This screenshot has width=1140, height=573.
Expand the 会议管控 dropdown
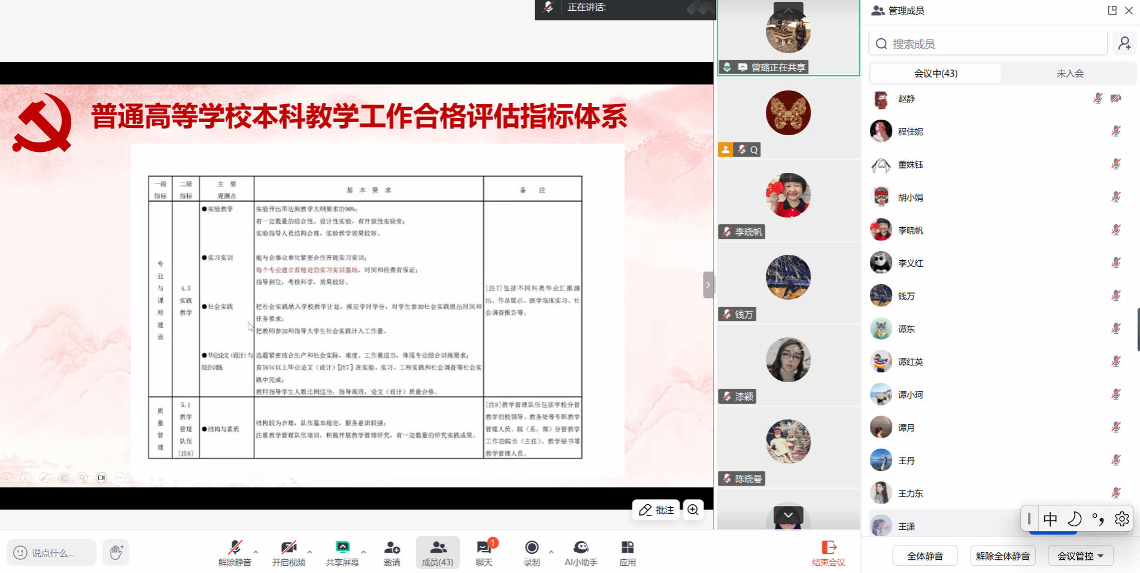1080,556
